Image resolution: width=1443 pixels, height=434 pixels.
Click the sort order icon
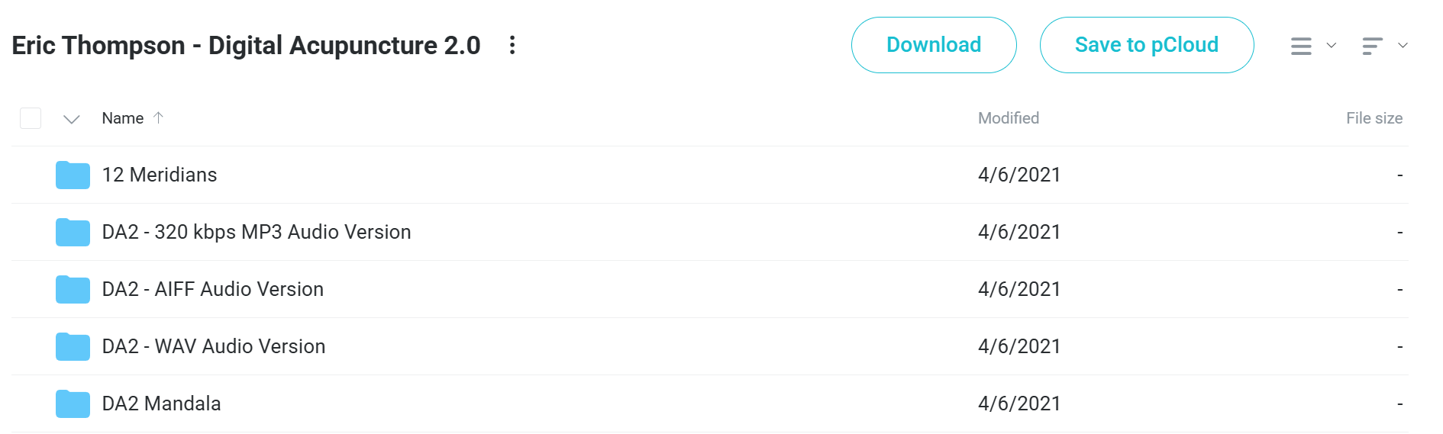click(1372, 46)
